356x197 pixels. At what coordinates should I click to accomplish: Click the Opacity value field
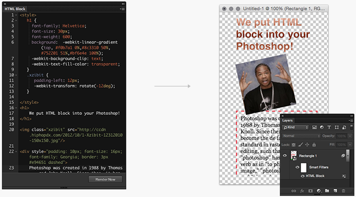[341, 136]
